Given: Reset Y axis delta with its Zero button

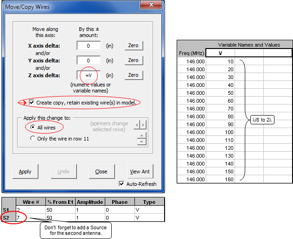Looking at the screenshot, I should tap(133, 60).
